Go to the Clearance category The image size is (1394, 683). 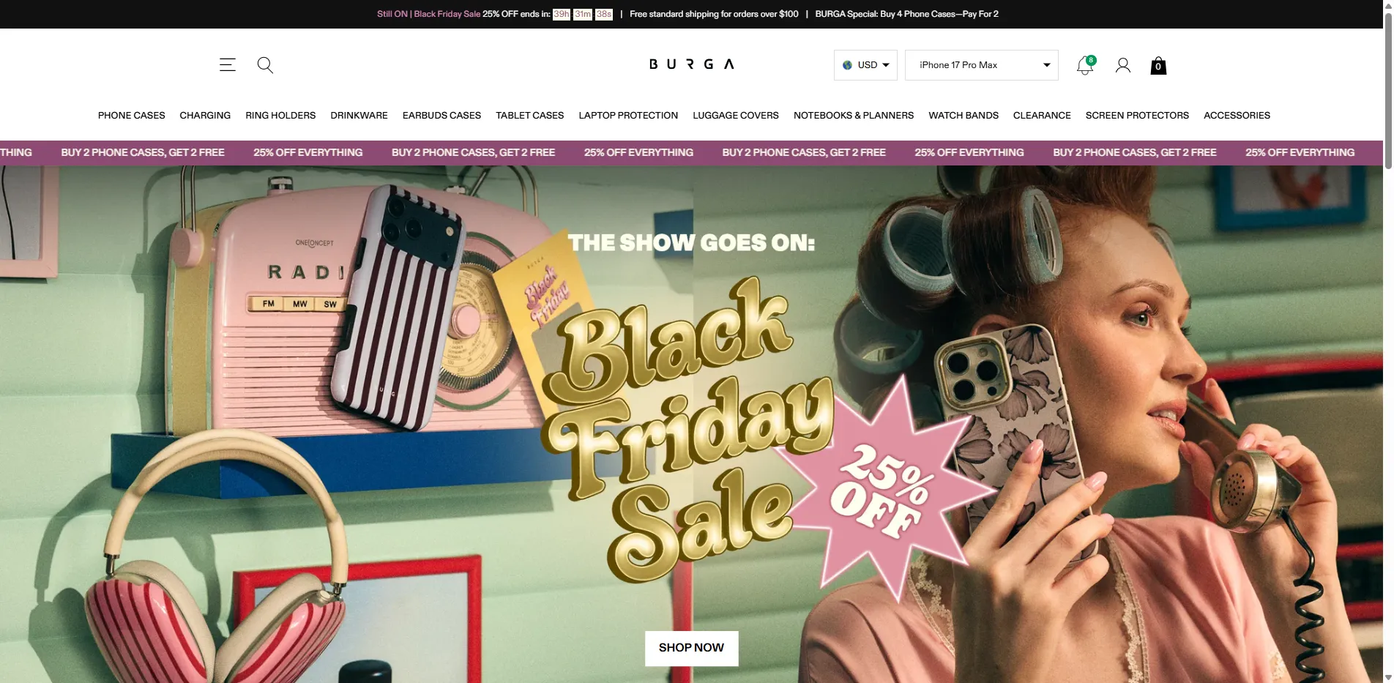[x=1042, y=116]
